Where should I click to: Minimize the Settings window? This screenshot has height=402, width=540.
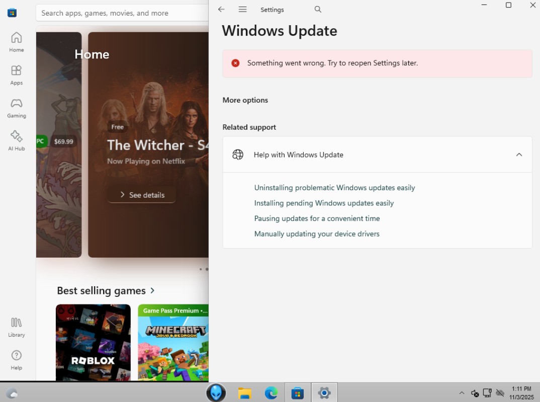484,5
